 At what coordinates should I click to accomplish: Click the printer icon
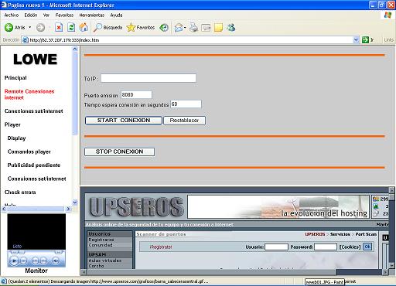coord(193,27)
